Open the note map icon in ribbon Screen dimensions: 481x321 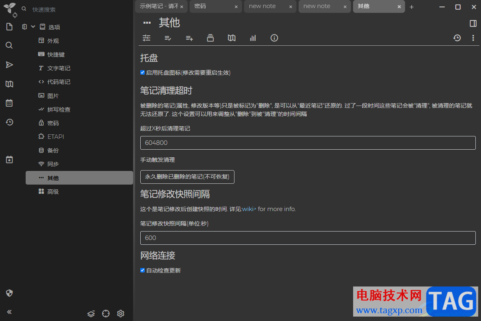(x=232, y=38)
